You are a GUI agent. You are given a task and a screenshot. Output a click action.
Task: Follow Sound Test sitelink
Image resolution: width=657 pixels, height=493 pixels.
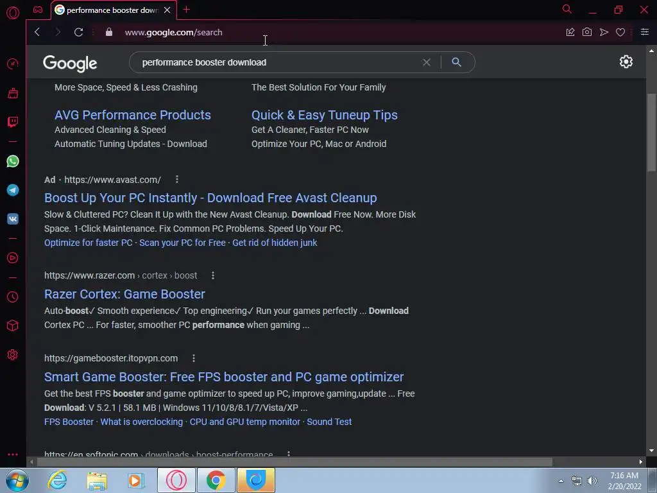tap(329, 422)
